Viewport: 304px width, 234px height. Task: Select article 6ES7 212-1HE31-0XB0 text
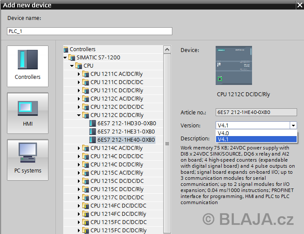(126, 132)
